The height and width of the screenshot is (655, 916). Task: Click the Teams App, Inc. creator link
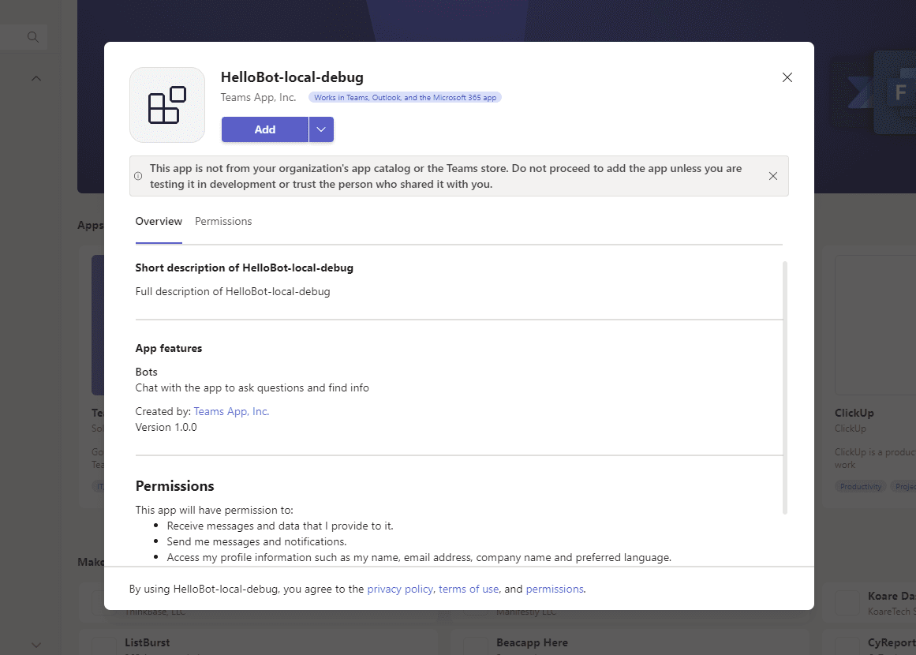point(230,410)
